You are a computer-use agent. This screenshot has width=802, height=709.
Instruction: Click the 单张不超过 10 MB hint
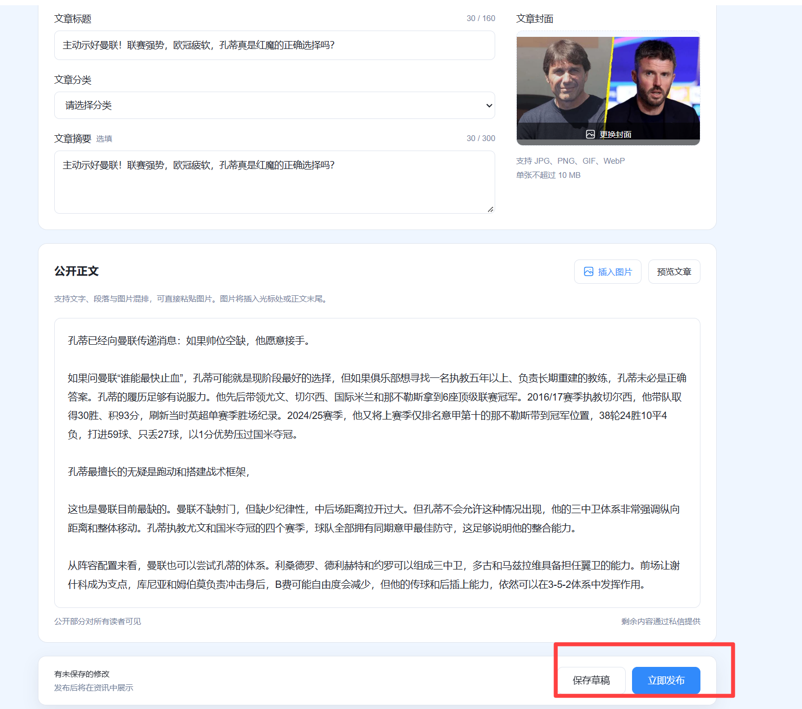click(548, 175)
